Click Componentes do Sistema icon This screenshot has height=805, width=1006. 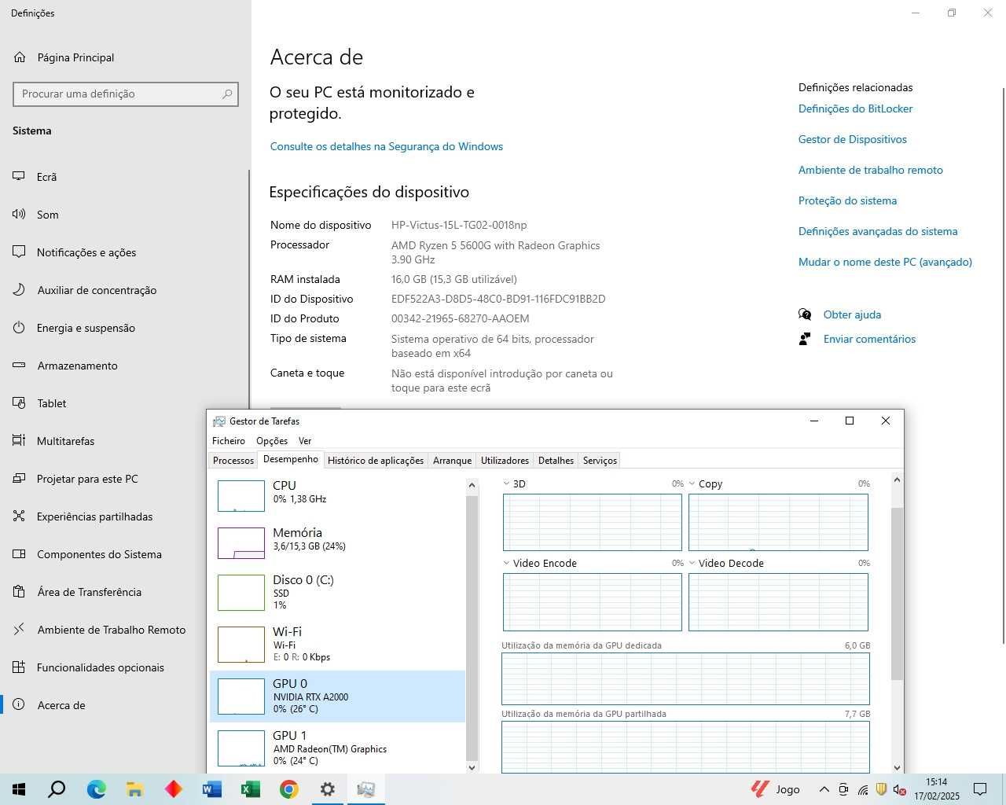click(19, 554)
